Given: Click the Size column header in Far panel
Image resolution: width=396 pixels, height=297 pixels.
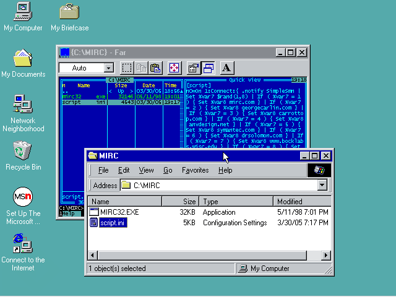Looking at the screenshot, I should [x=121, y=85].
